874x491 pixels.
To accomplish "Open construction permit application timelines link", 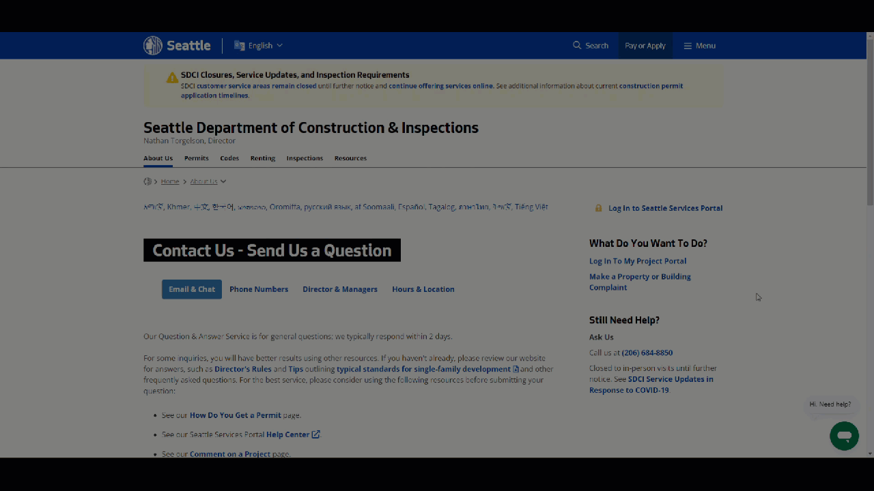I will tap(432, 91).
